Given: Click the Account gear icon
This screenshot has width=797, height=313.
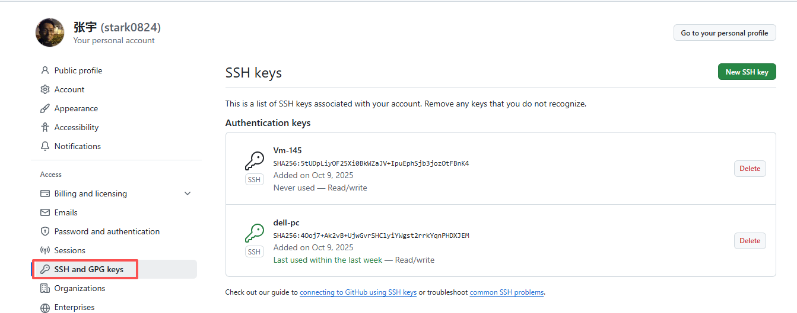Looking at the screenshot, I should [x=45, y=89].
